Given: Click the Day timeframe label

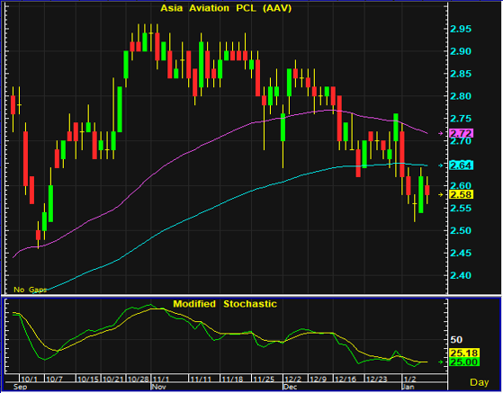Looking at the screenshot, I should click(479, 382).
